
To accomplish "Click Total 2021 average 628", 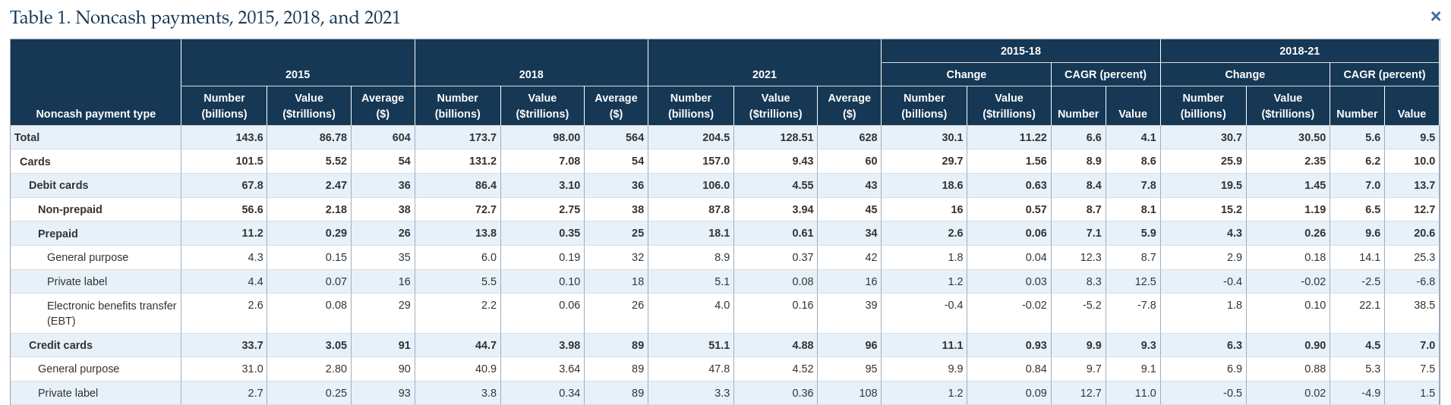I will click(x=867, y=137).
